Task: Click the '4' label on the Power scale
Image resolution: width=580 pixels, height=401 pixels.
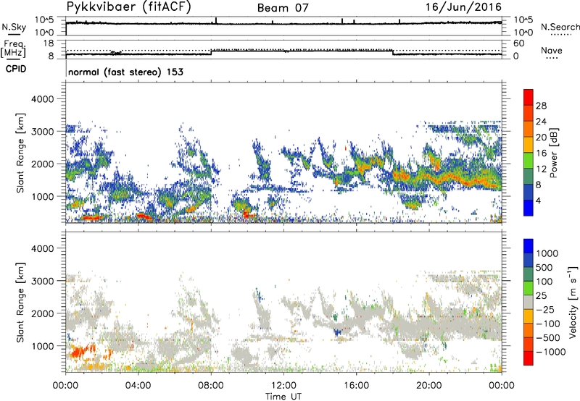Action: (x=539, y=201)
